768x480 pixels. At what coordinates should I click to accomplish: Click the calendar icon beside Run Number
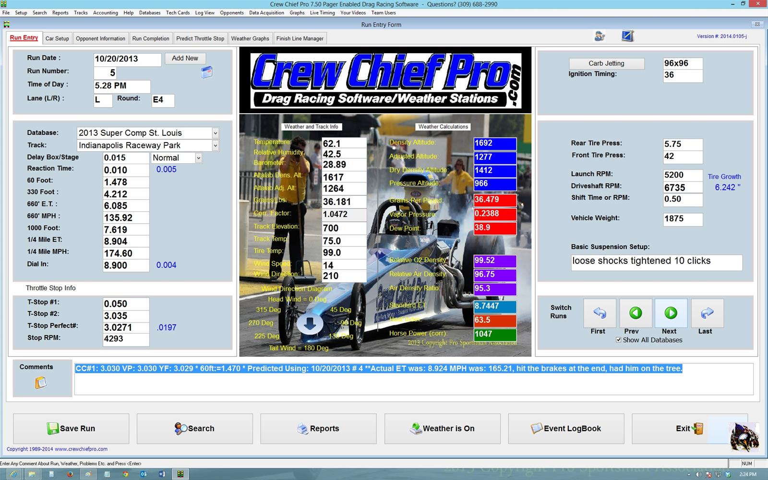pos(206,72)
